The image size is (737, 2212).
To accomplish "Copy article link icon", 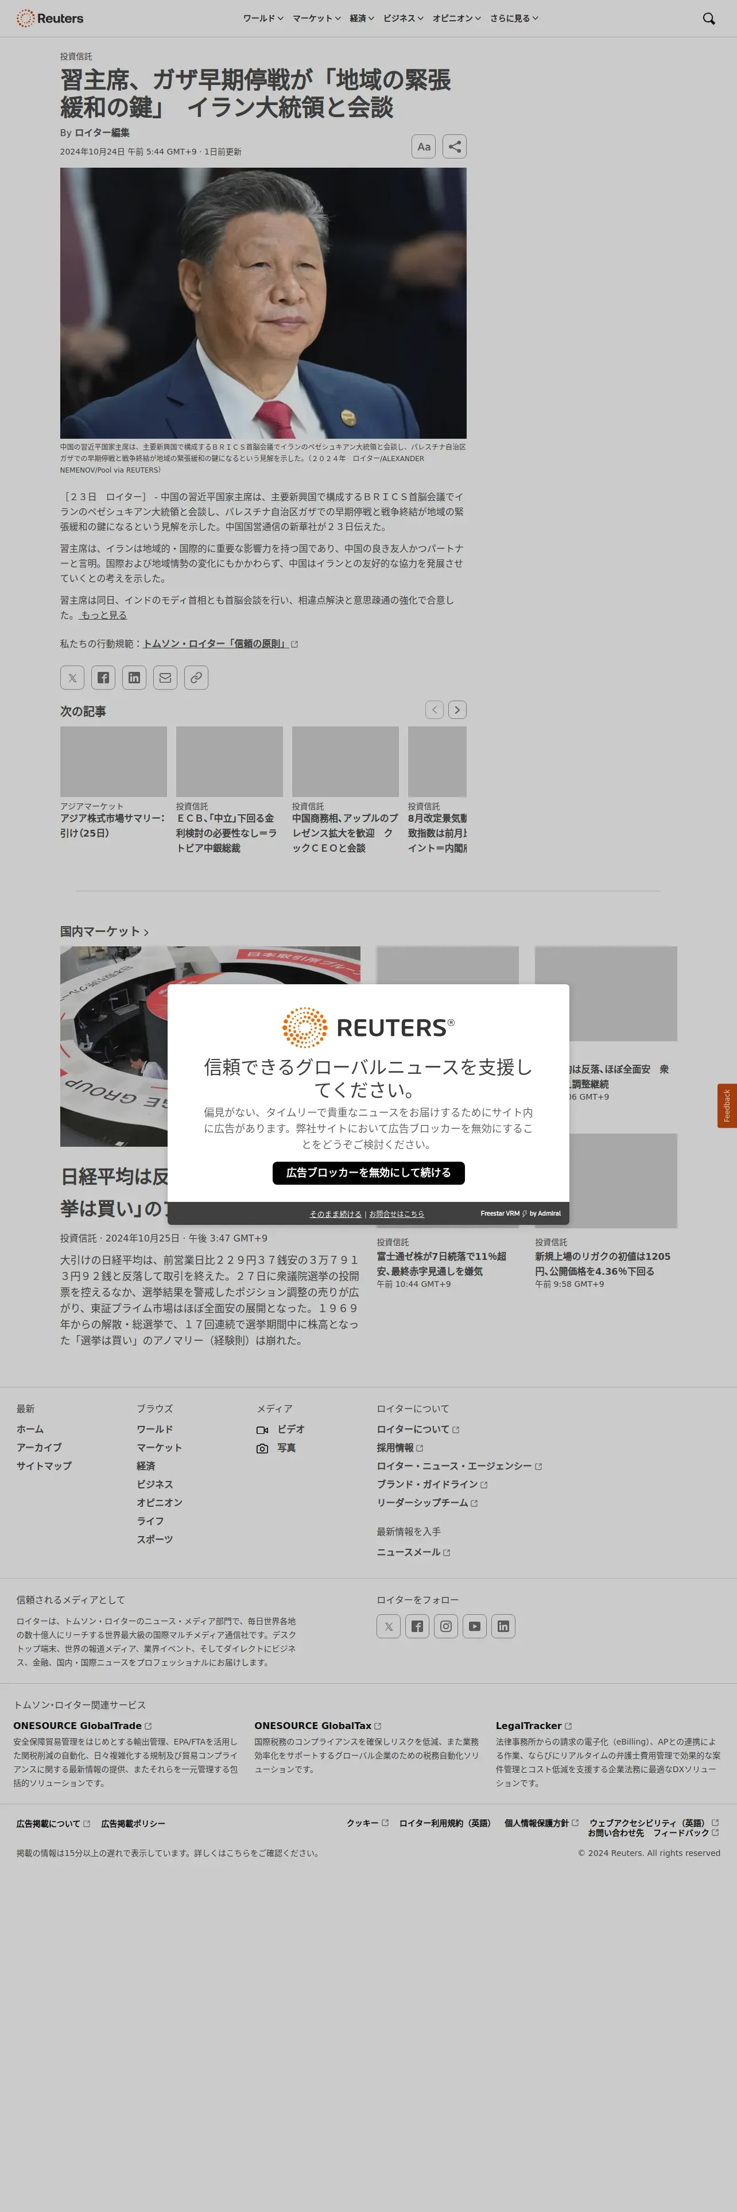I will 196,678.
